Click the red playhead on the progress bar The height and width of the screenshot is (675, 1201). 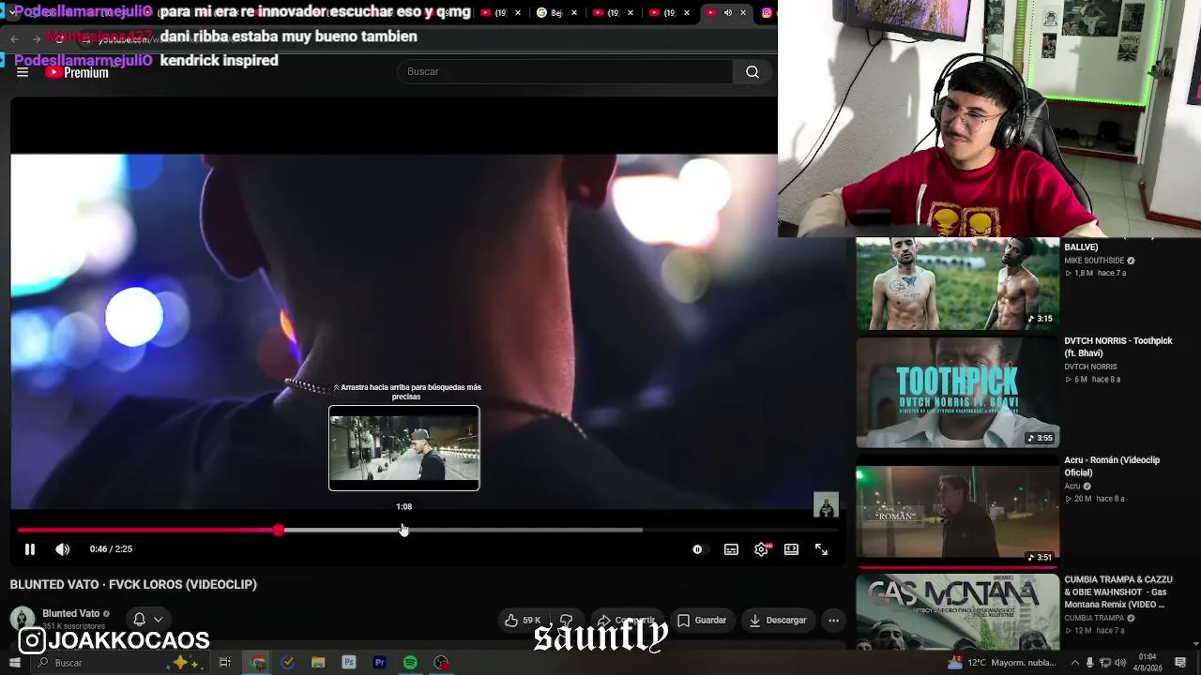click(279, 531)
